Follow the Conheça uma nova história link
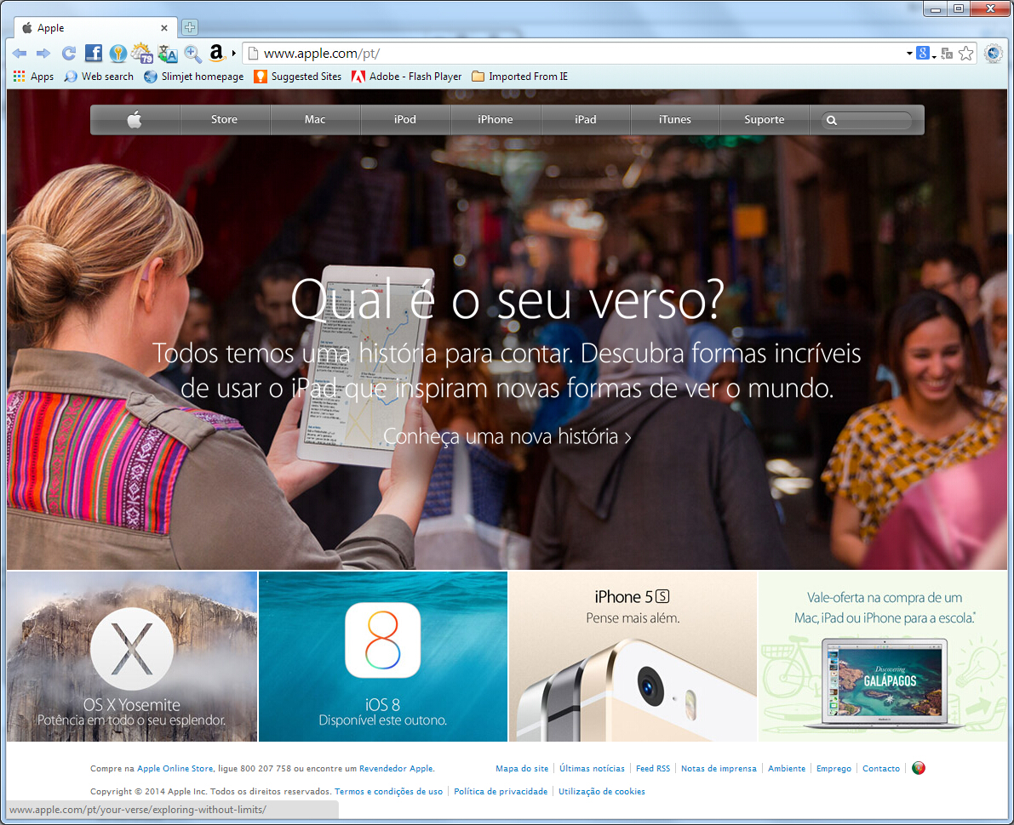1014x825 pixels. coord(507,436)
